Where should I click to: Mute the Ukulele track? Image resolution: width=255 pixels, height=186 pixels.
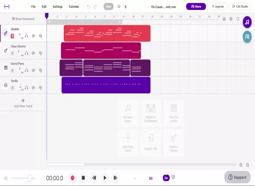coord(34,36)
